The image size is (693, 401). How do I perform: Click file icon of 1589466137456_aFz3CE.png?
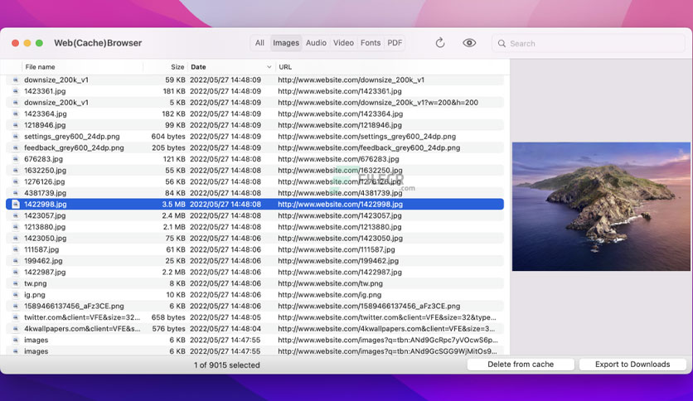[16, 306]
